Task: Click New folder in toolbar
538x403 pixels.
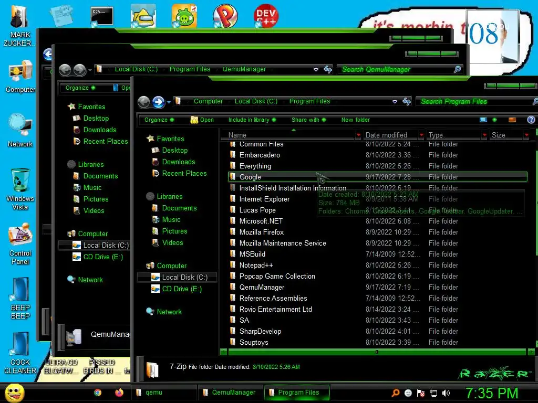Action: (x=356, y=120)
